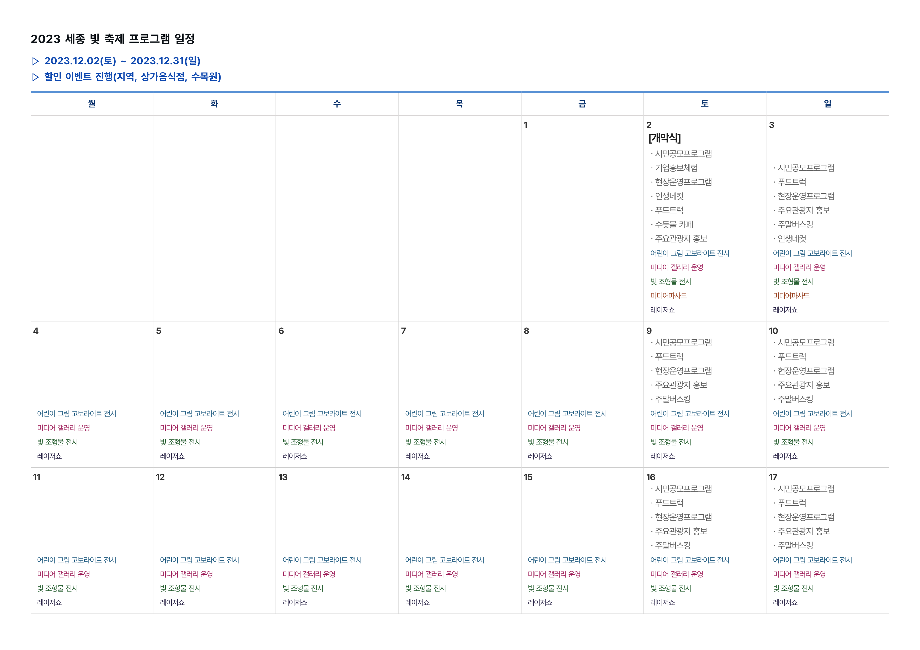Viewport: 920px width, 650px height.
Task: Click the page title 2023 세종 빛 축제
Action: click(x=113, y=39)
